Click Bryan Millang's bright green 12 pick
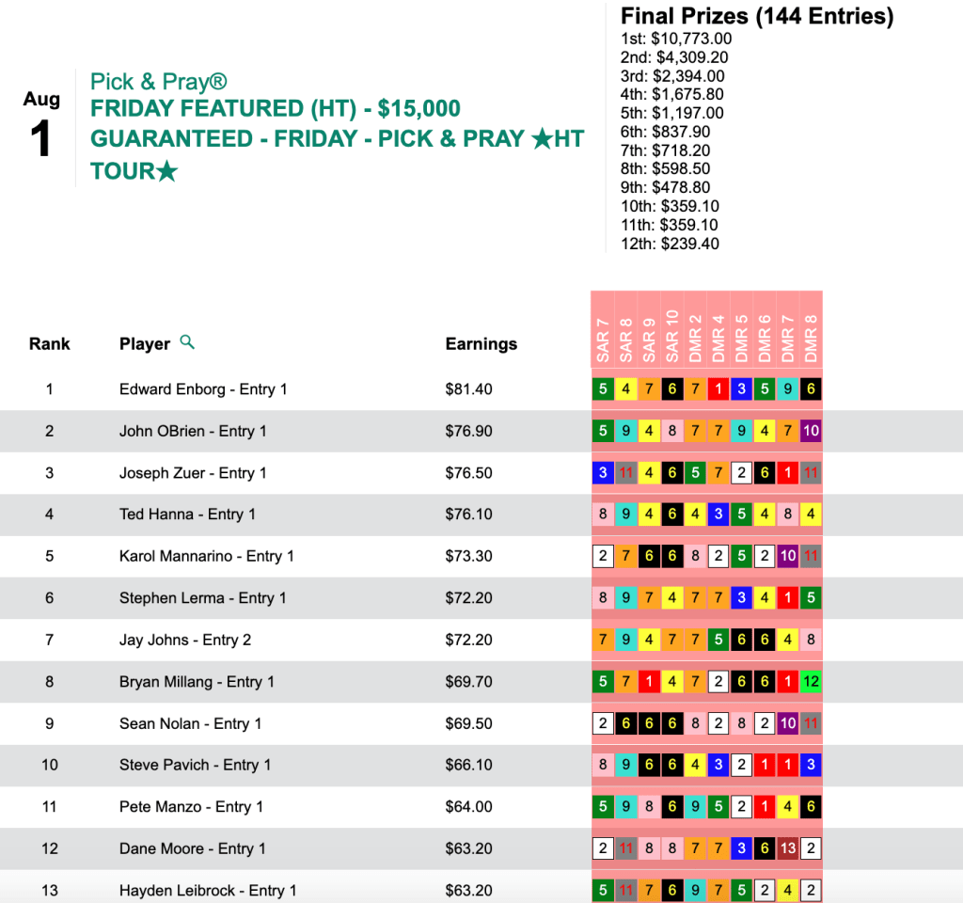Viewport: 963px width, 903px height. click(x=811, y=681)
